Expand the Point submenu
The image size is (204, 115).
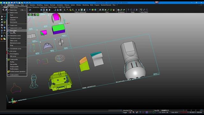click(x=17, y=15)
